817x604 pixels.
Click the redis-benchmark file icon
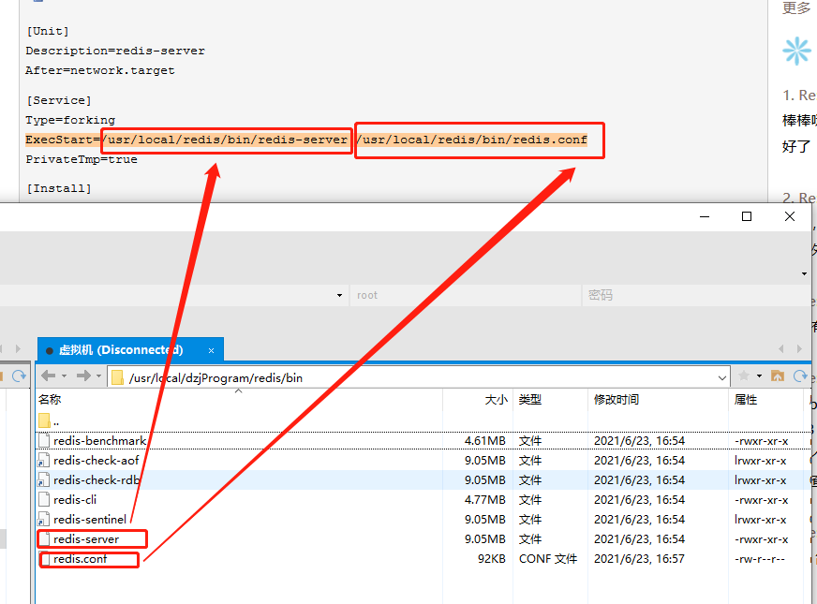pyautogui.click(x=44, y=440)
